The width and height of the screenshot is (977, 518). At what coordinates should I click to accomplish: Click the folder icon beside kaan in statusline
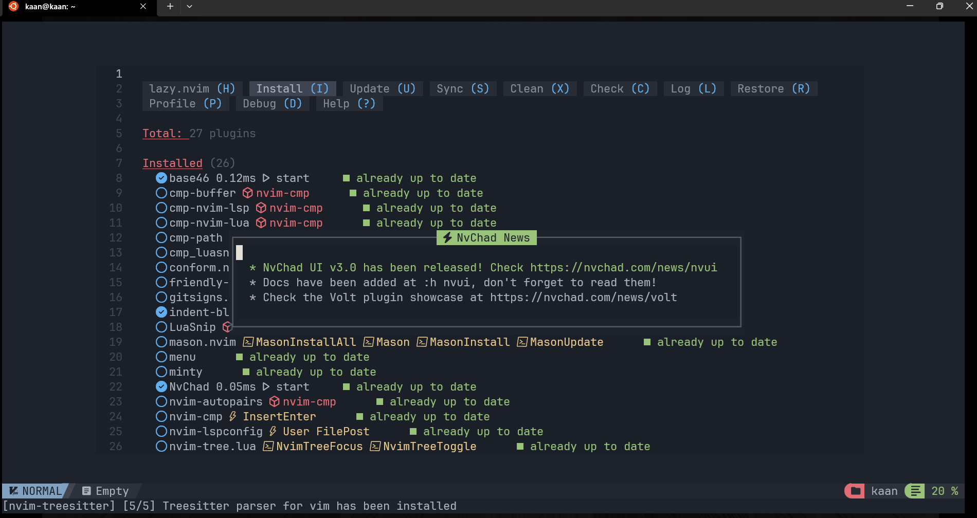(855, 491)
